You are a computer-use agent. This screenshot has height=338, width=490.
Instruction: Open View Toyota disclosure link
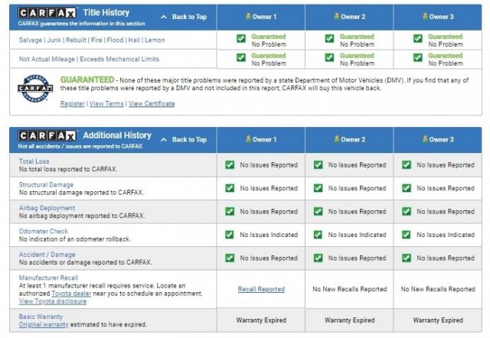(x=53, y=301)
